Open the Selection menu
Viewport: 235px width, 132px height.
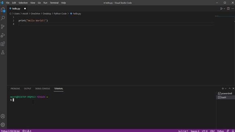(23, 3)
